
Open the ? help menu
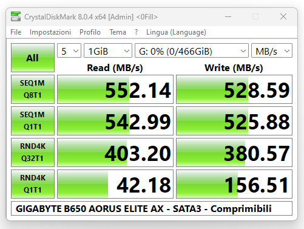[x=136, y=32]
